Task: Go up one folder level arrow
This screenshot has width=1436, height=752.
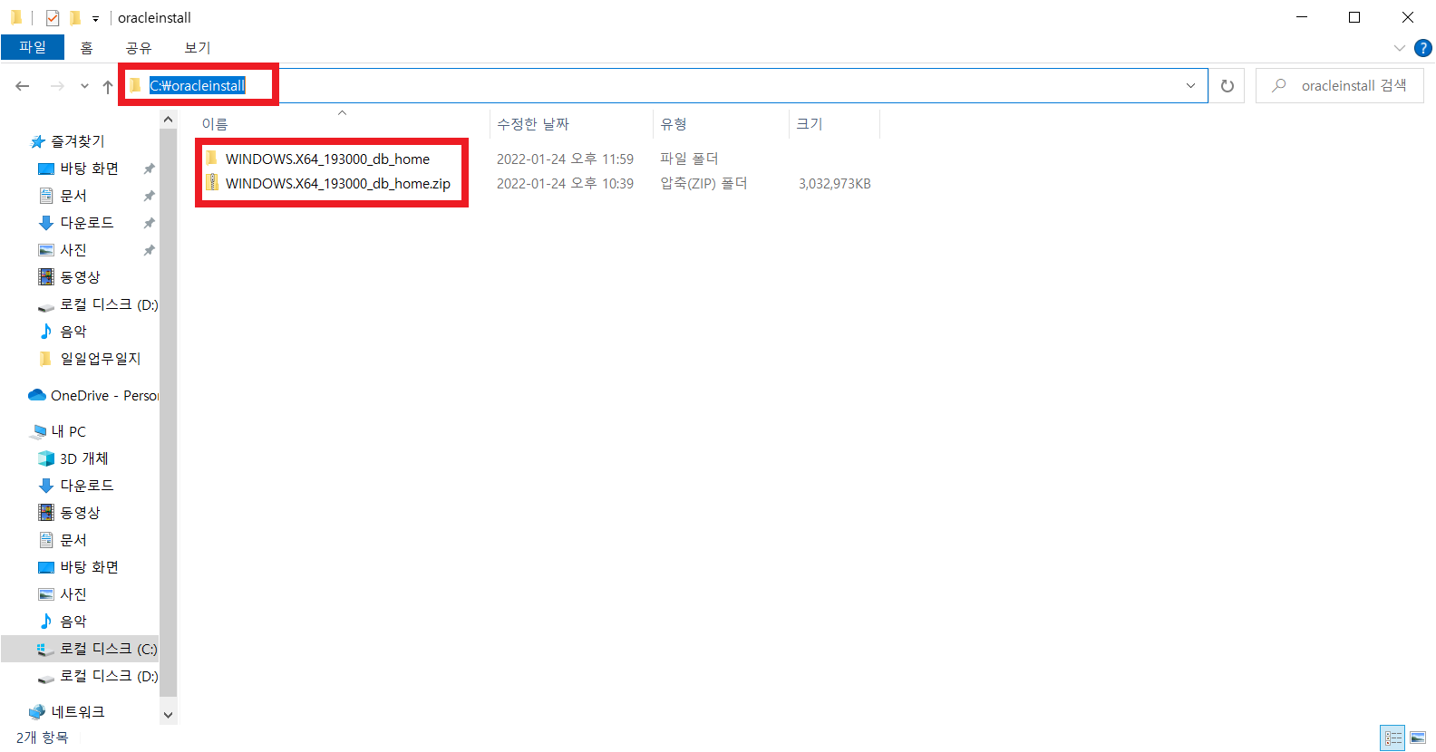Action: [108, 86]
